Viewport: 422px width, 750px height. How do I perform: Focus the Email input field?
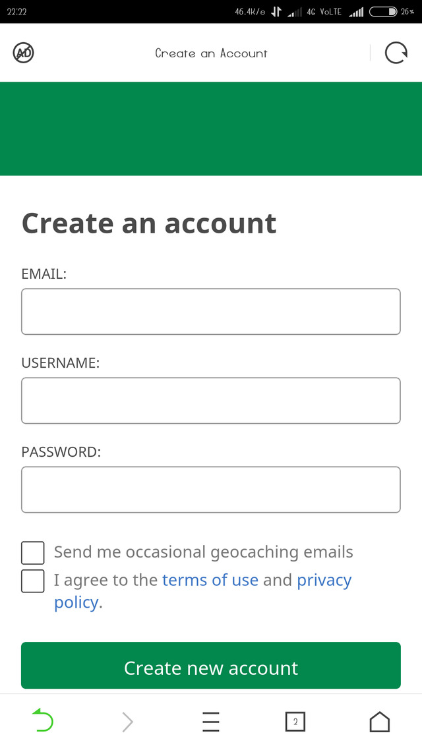click(x=211, y=311)
